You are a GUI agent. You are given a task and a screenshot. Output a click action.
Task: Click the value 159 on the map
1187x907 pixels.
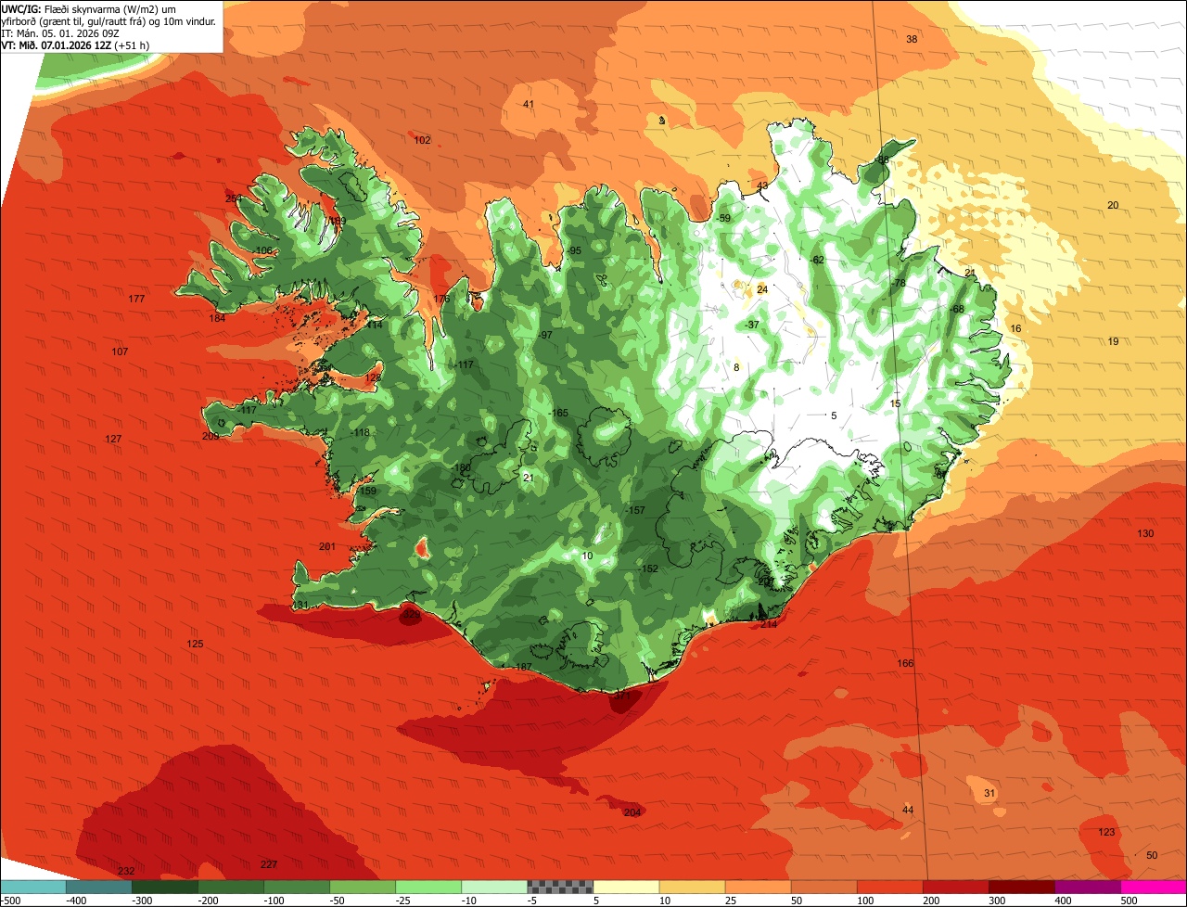[x=368, y=491]
